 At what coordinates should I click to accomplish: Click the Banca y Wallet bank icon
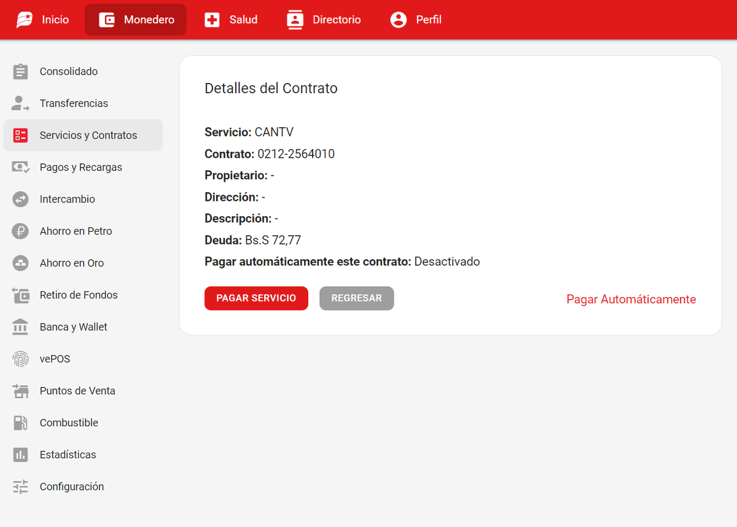[x=20, y=327]
